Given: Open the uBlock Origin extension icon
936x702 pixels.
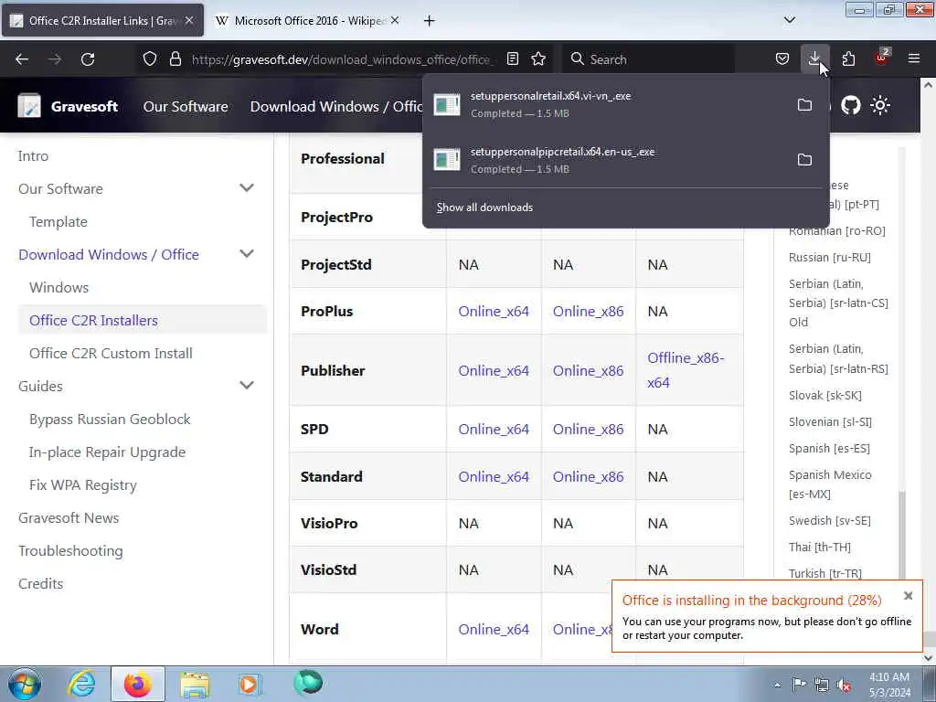Looking at the screenshot, I should pos(882,58).
